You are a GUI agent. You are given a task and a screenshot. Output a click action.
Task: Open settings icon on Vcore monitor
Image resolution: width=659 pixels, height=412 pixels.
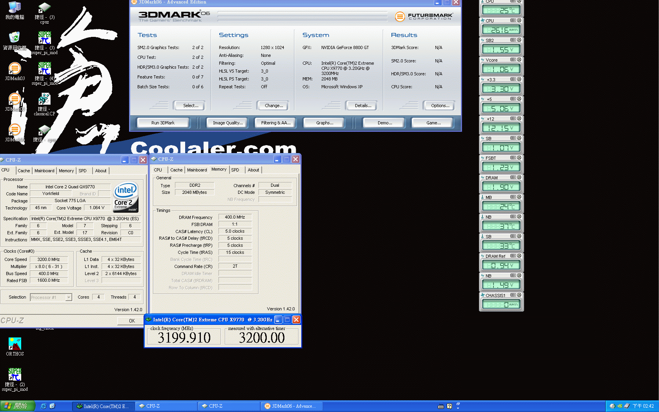point(513,60)
